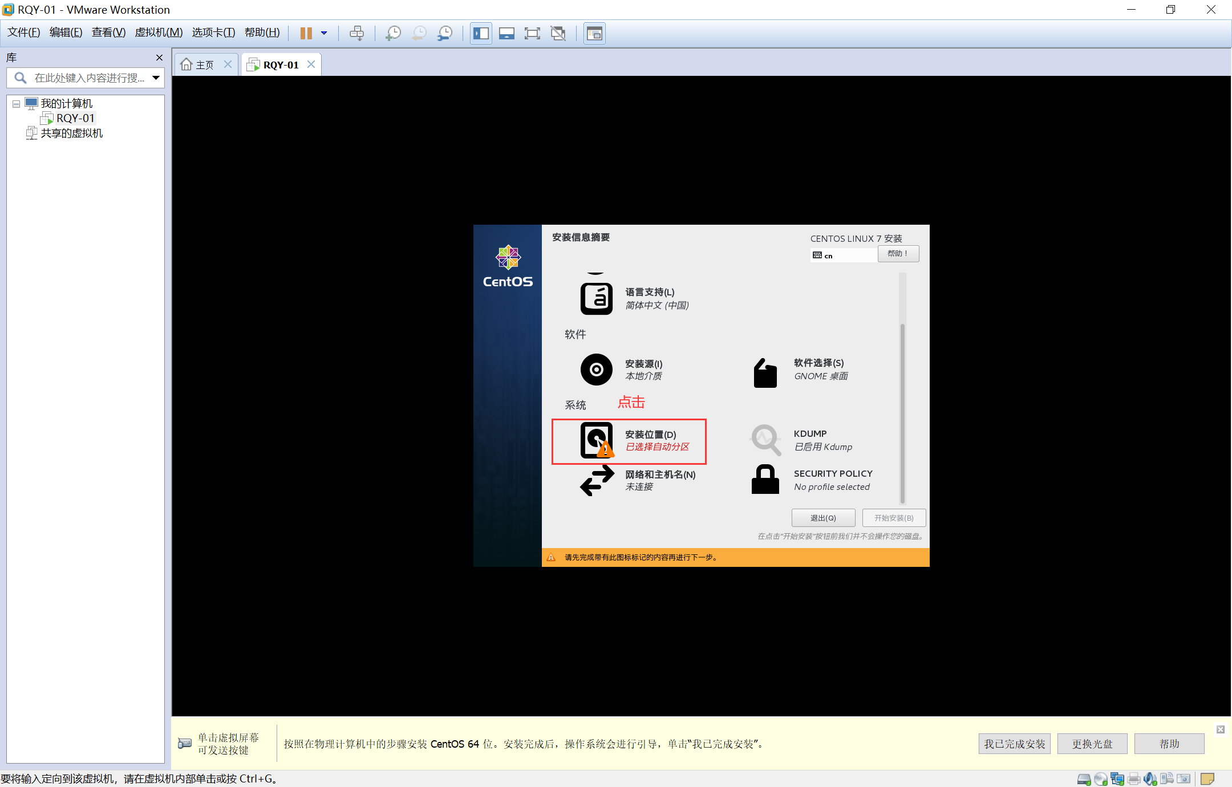
Task: Click the 我已完成安装 button
Action: [x=1015, y=744]
